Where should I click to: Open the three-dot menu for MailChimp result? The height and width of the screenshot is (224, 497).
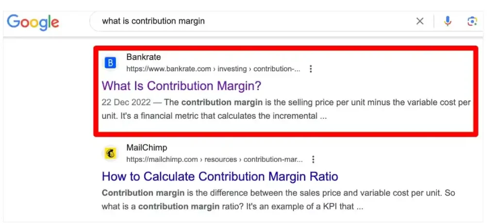(x=313, y=160)
